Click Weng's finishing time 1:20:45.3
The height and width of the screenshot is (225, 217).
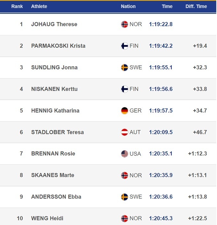tap(161, 218)
